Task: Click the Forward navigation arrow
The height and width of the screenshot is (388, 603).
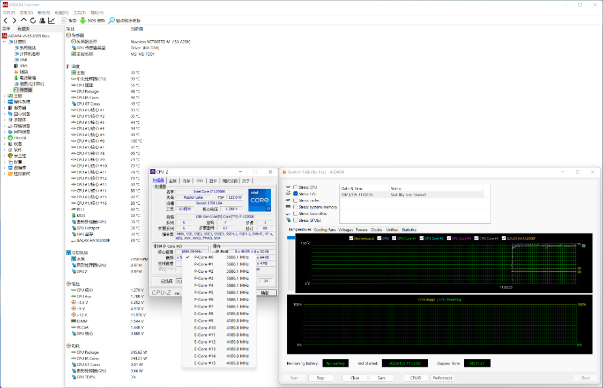Action: click(14, 20)
